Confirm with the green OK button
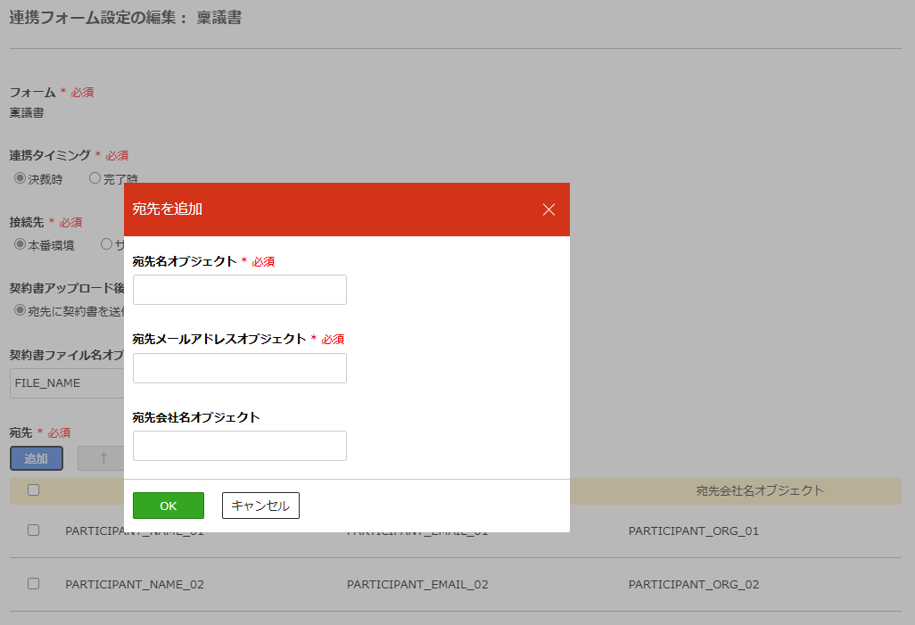This screenshot has width=915, height=625. point(168,506)
